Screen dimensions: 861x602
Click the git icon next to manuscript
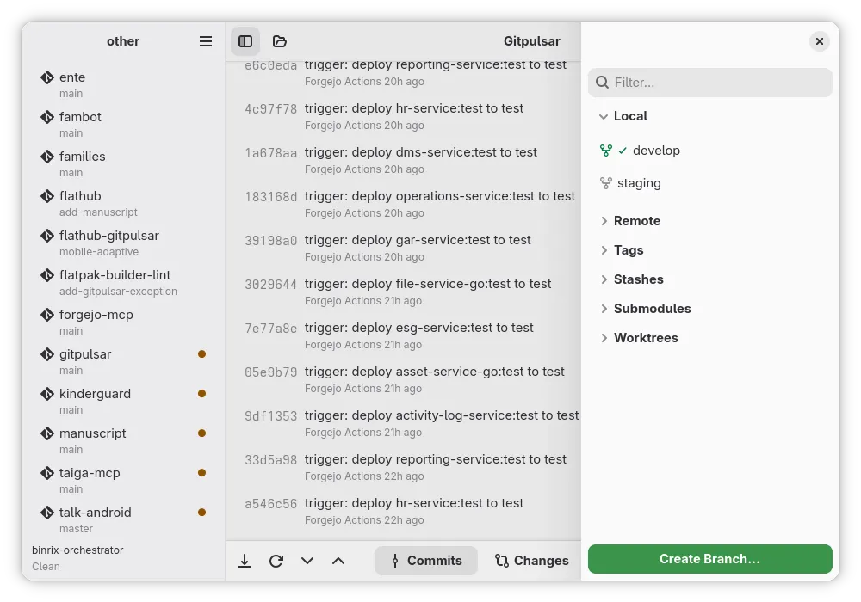pos(47,433)
